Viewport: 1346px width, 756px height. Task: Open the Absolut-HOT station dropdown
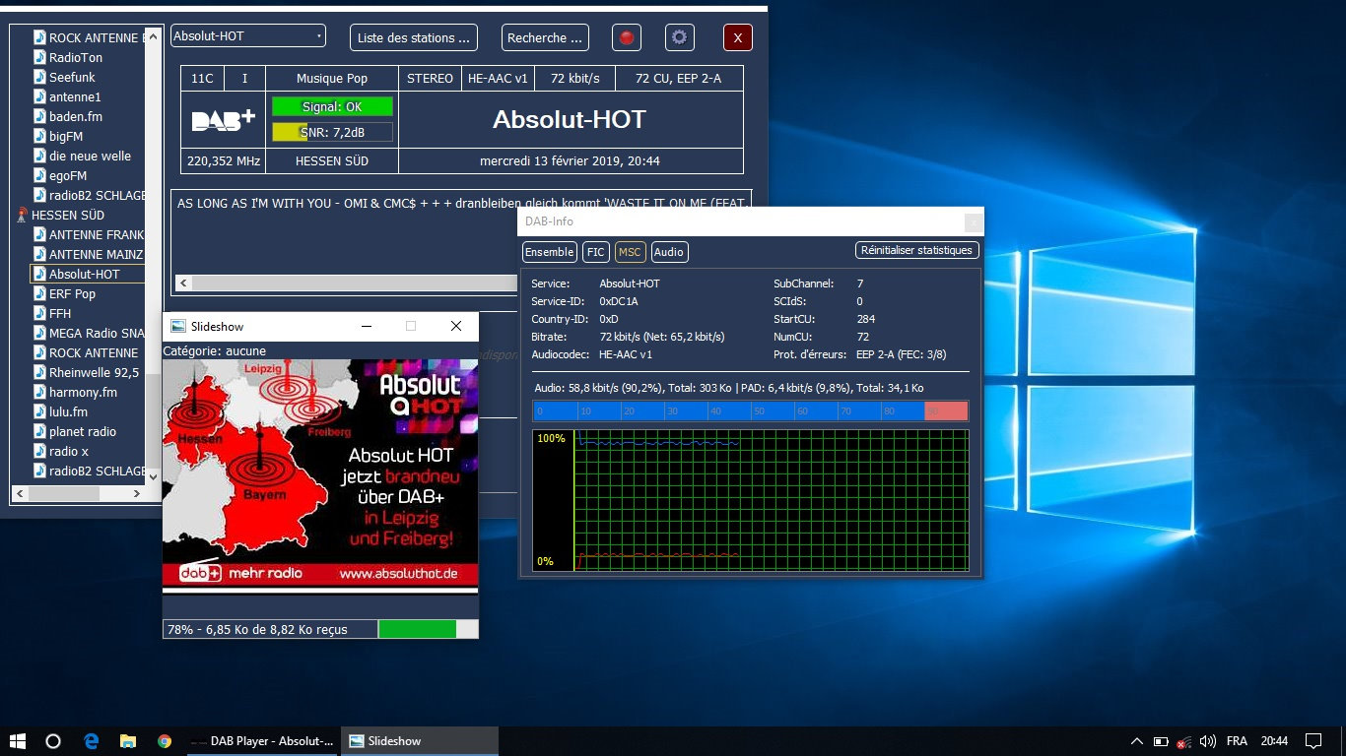pos(247,36)
